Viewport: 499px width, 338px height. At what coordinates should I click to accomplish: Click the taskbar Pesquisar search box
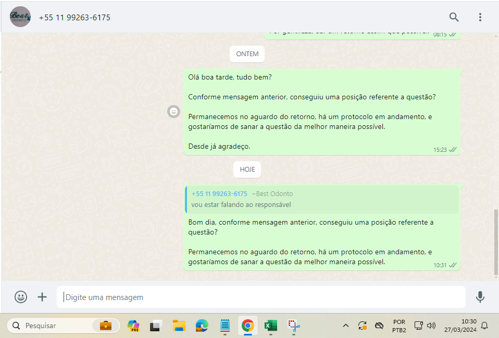point(64,326)
